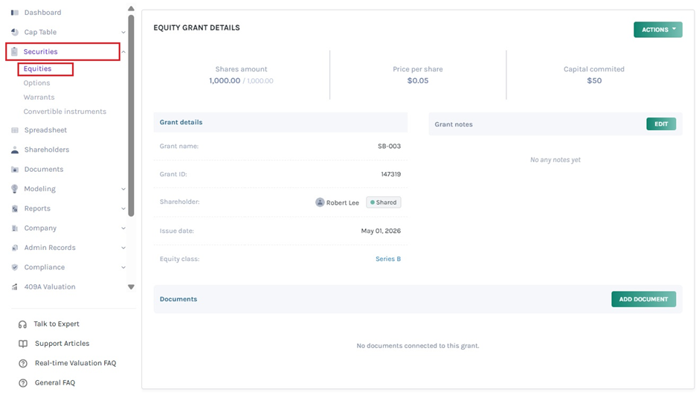Click the Grant details section header
The height and width of the screenshot is (395, 699).
point(280,122)
